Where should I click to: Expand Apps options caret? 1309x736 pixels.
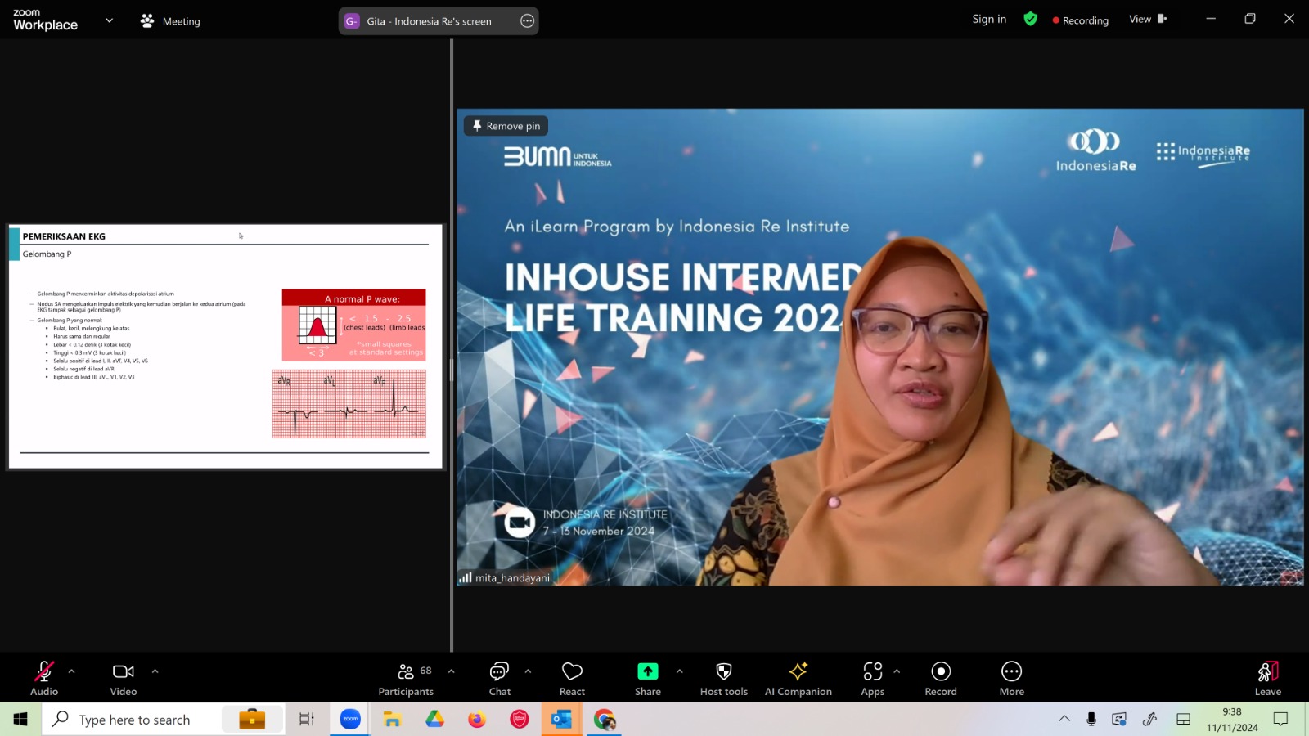[897, 671]
